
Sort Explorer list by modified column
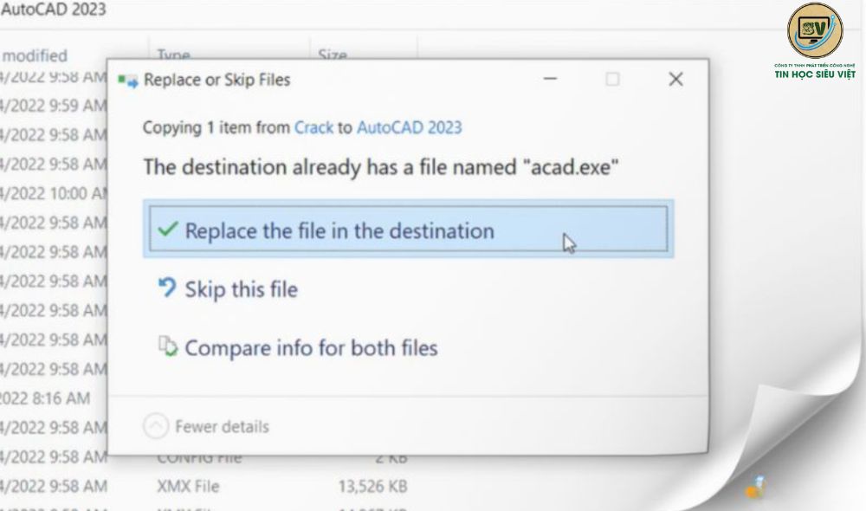click(35, 55)
